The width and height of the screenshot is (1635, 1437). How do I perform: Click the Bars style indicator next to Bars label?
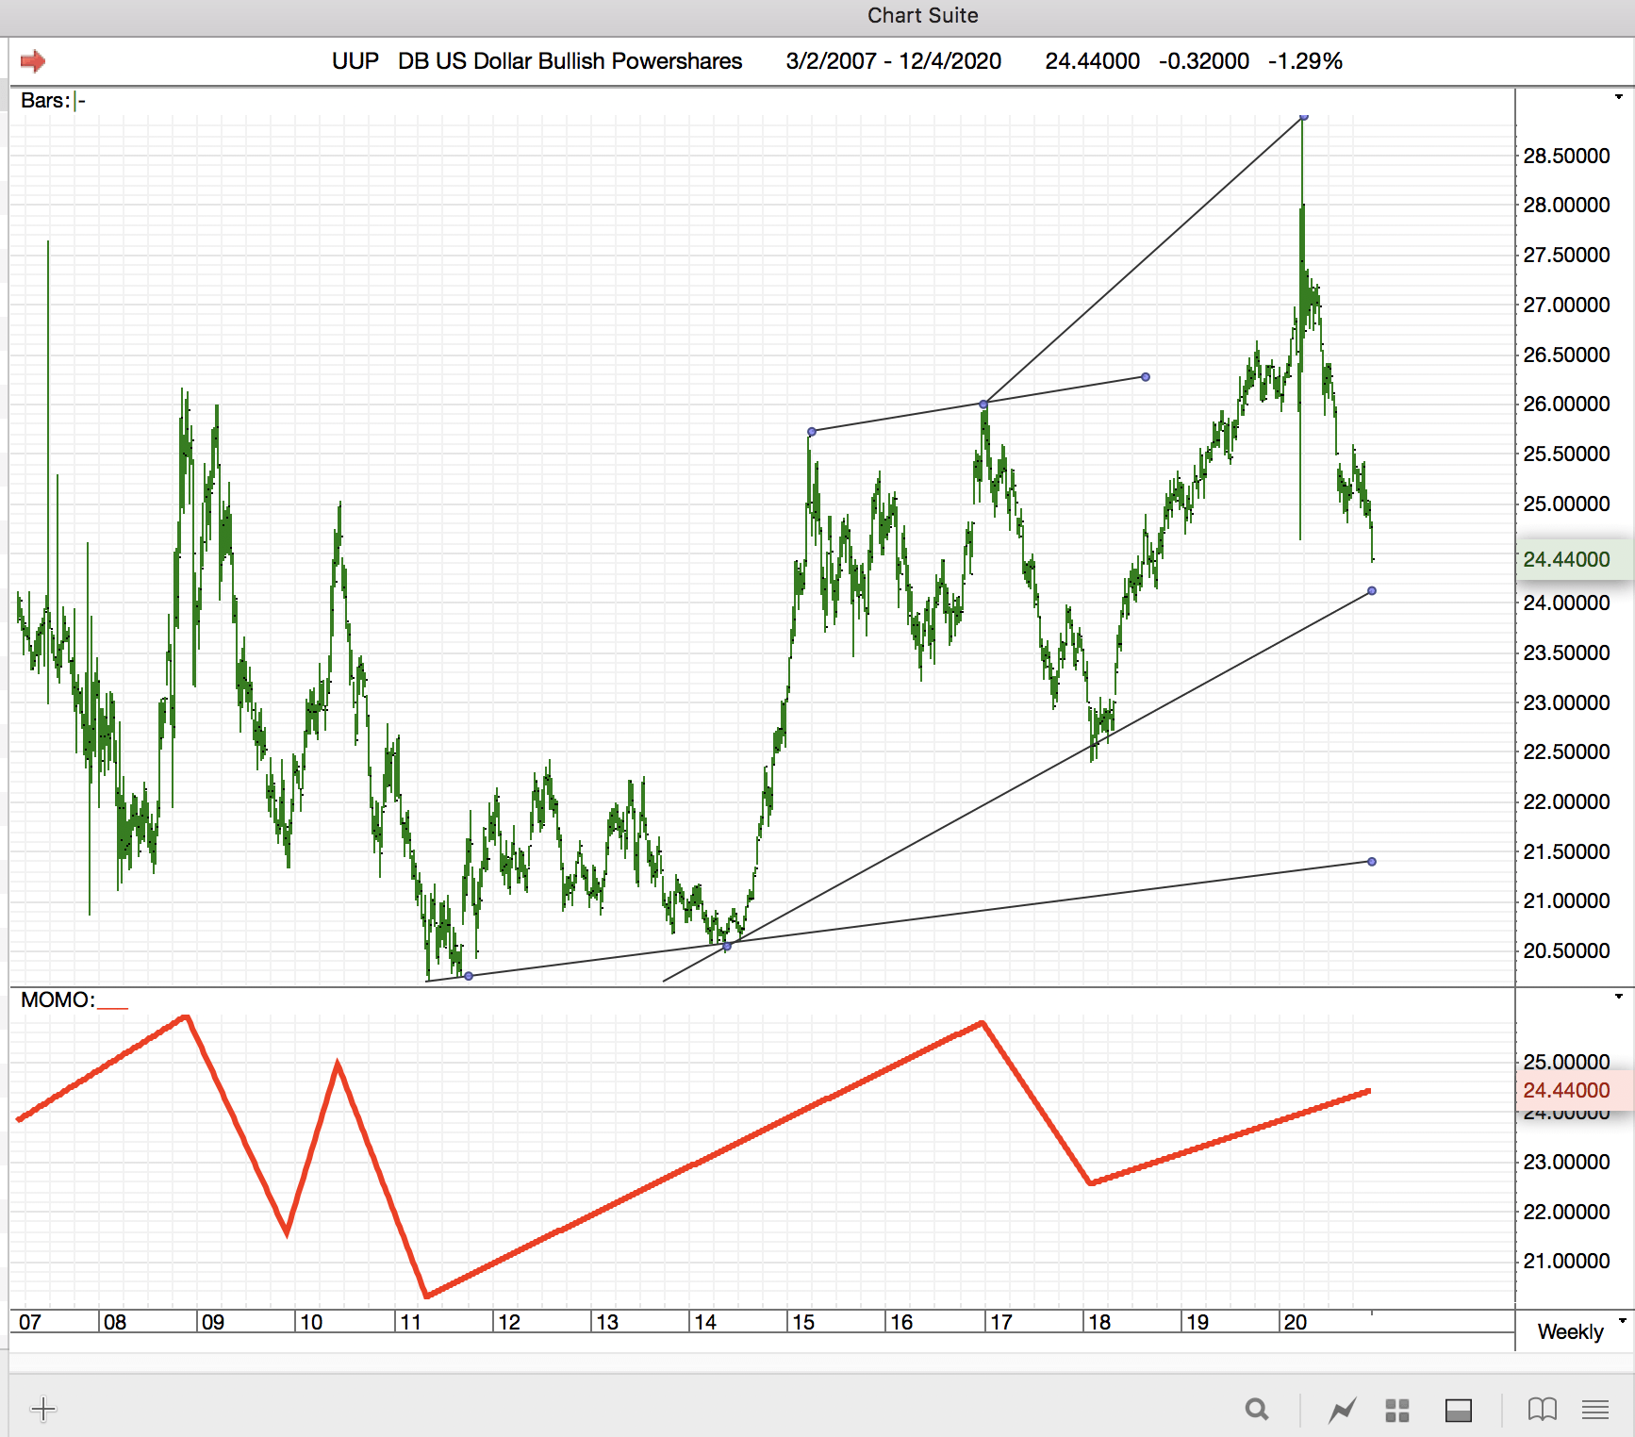pyautogui.click(x=80, y=100)
